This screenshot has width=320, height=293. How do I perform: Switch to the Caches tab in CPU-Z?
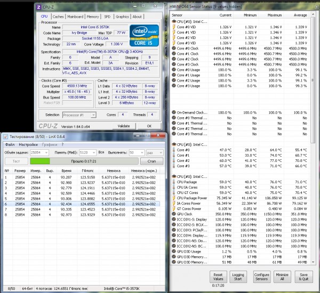click(58, 17)
